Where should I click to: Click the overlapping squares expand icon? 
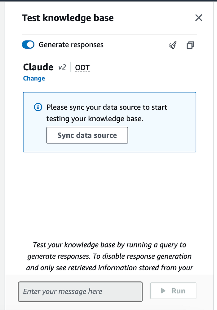pyautogui.click(x=190, y=45)
